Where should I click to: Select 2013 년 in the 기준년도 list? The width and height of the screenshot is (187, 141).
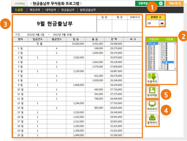click(153, 46)
